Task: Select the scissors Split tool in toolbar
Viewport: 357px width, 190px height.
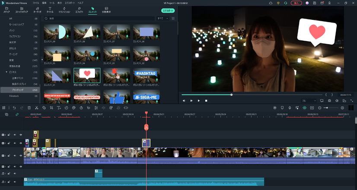Action: [36, 108]
